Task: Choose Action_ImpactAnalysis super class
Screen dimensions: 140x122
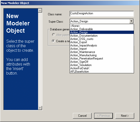Action: point(102,45)
